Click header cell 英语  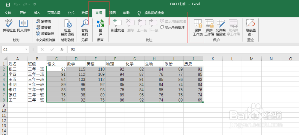pyautogui.click(x=96, y=64)
